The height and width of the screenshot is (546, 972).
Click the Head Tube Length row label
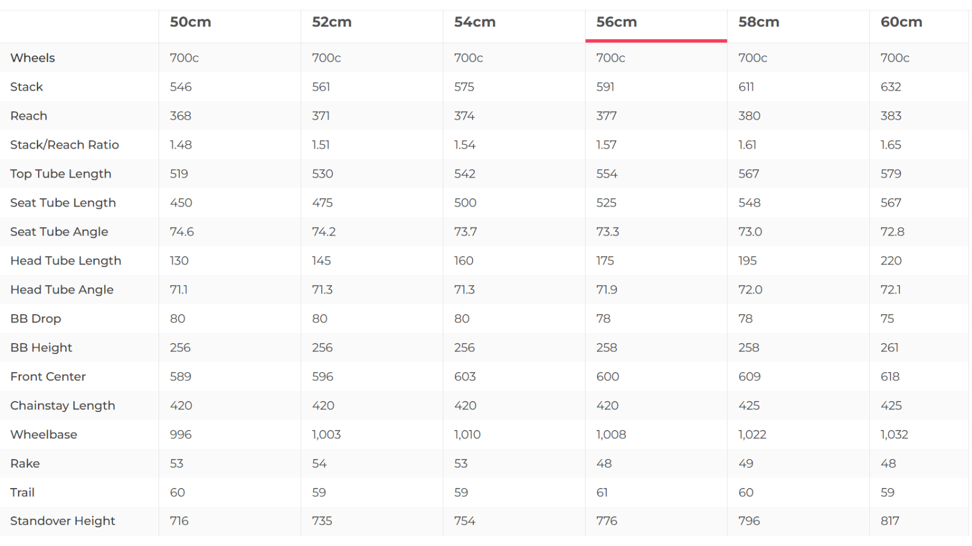(x=66, y=261)
